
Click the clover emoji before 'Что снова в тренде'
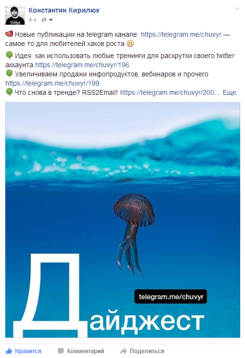9,92
